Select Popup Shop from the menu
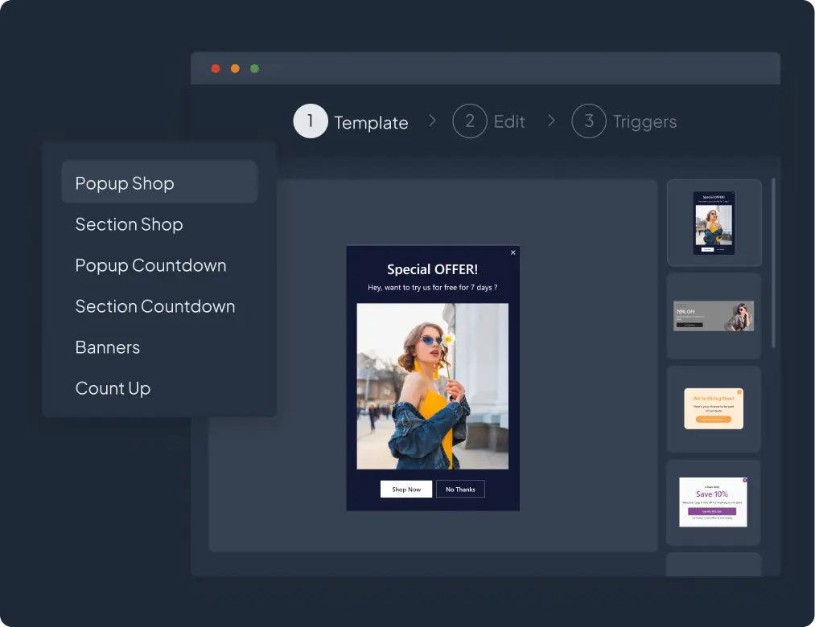 [x=125, y=183]
